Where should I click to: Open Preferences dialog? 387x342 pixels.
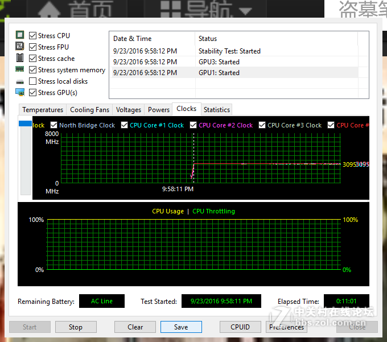[286, 327]
